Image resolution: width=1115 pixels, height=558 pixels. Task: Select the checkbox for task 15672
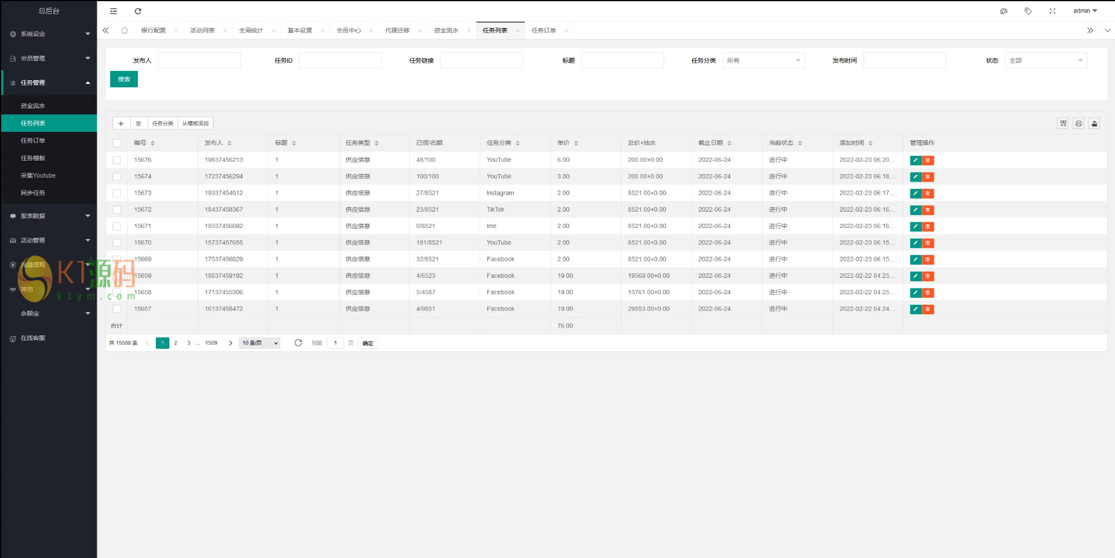117,210
